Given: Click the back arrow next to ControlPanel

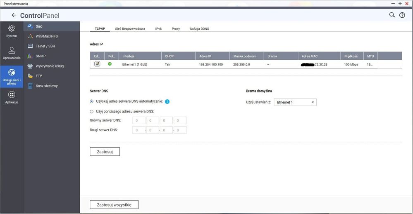Looking at the screenshot, I should (14, 15).
